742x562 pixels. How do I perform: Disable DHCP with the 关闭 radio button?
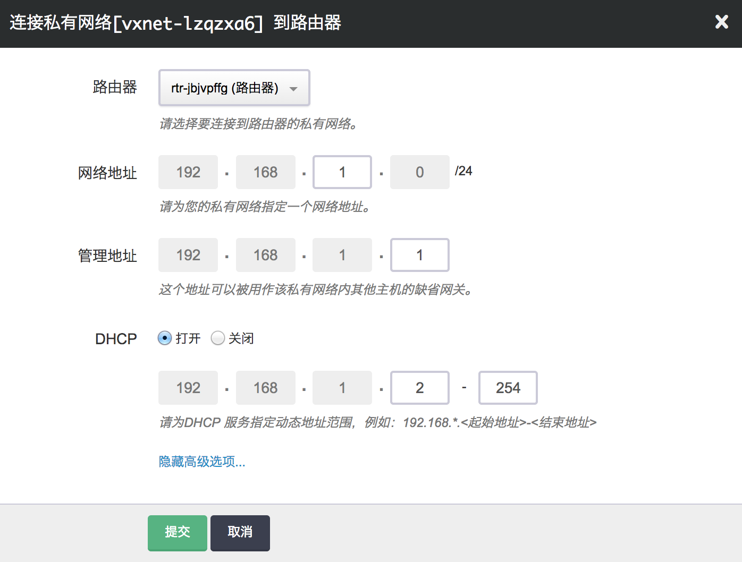pyautogui.click(x=218, y=338)
